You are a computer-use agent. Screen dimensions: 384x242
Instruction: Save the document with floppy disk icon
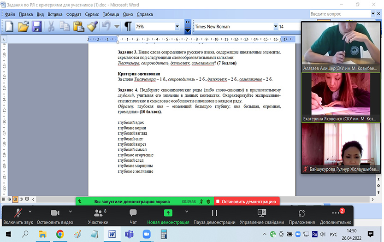(36, 27)
